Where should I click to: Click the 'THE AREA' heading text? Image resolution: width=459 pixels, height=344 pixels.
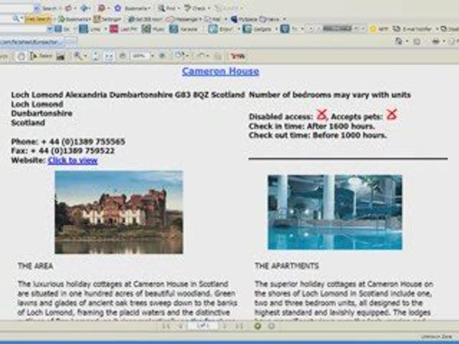coord(35,266)
